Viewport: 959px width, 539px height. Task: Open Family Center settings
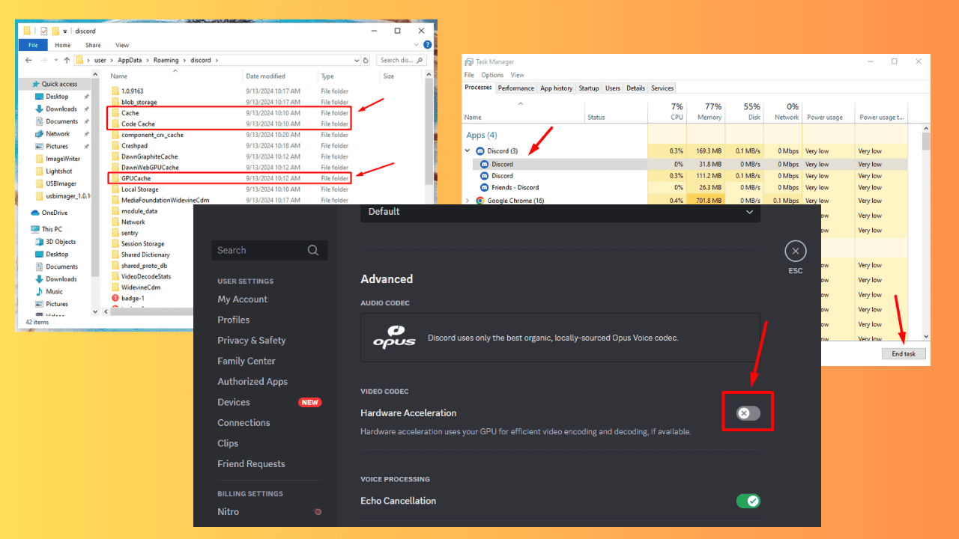pyautogui.click(x=246, y=361)
